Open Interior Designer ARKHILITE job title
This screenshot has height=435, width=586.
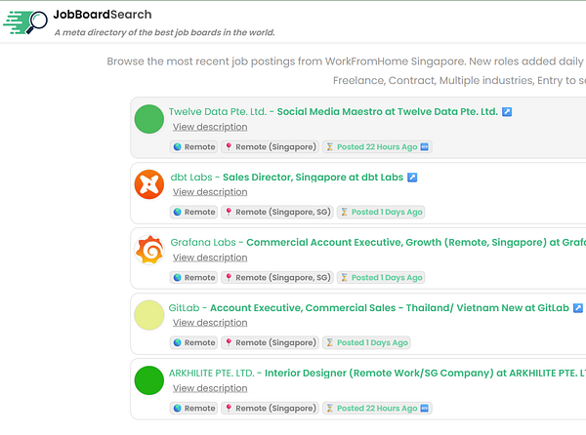click(425, 374)
